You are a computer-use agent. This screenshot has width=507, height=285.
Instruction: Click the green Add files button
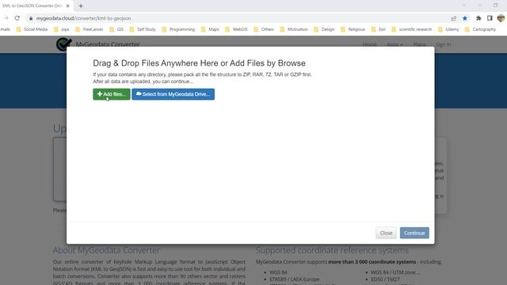click(112, 94)
